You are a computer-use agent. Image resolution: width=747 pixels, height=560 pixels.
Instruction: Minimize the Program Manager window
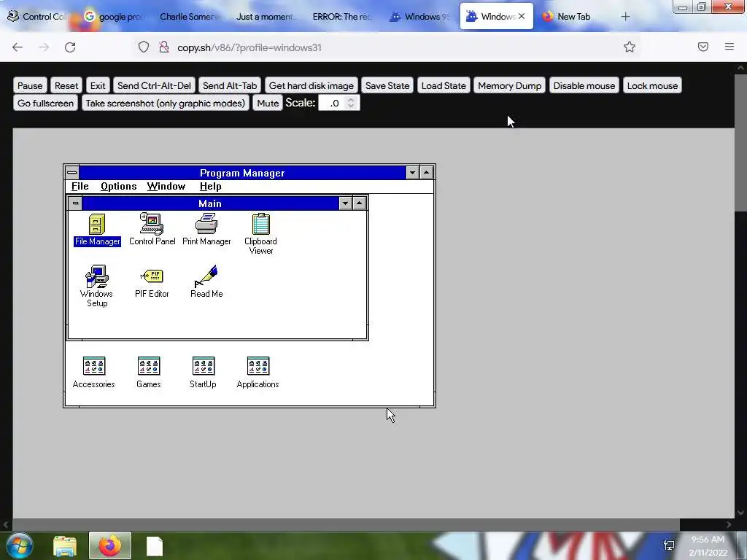[413, 173]
